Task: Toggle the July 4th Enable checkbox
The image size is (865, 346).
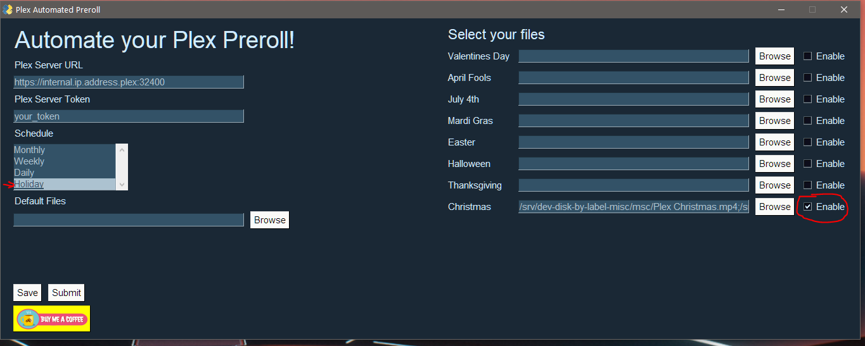Action: pyautogui.click(x=807, y=99)
